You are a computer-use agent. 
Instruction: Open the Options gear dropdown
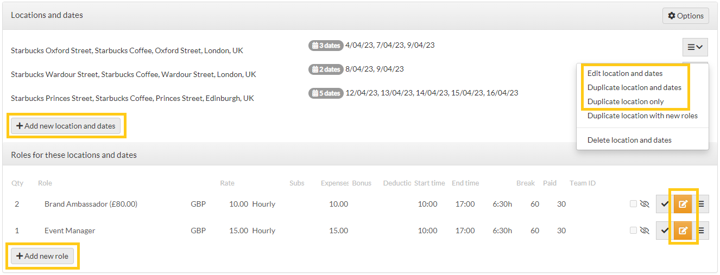(x=685, y=16)
